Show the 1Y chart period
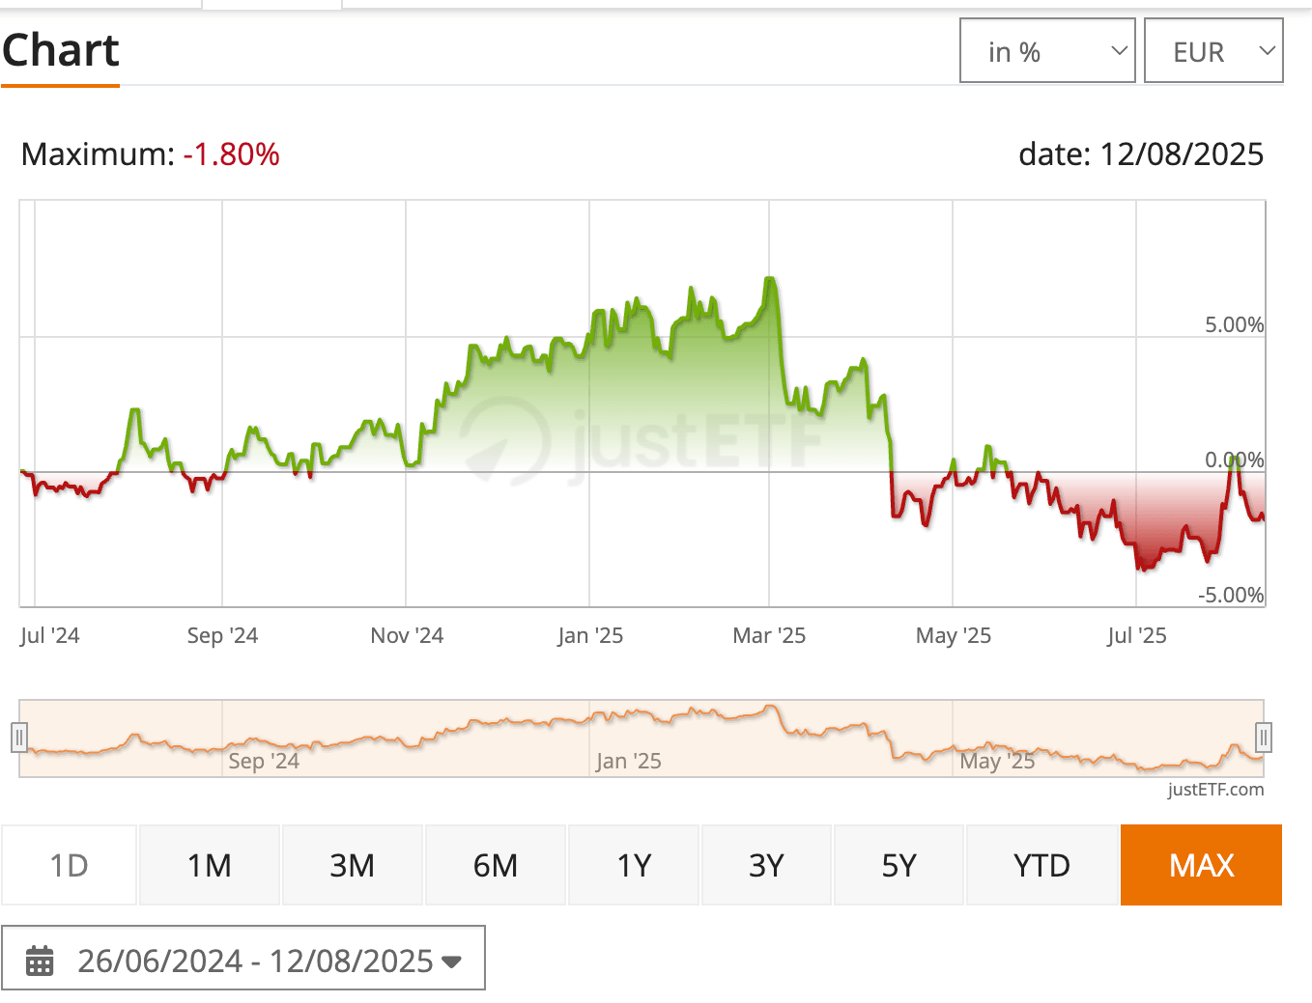Screen dimensions: 1312x1003 [x=634, y=865]
